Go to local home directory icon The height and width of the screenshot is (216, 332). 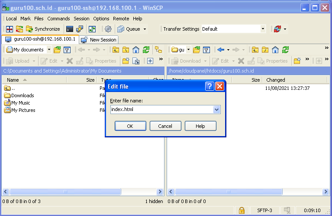tap(136, 50)
